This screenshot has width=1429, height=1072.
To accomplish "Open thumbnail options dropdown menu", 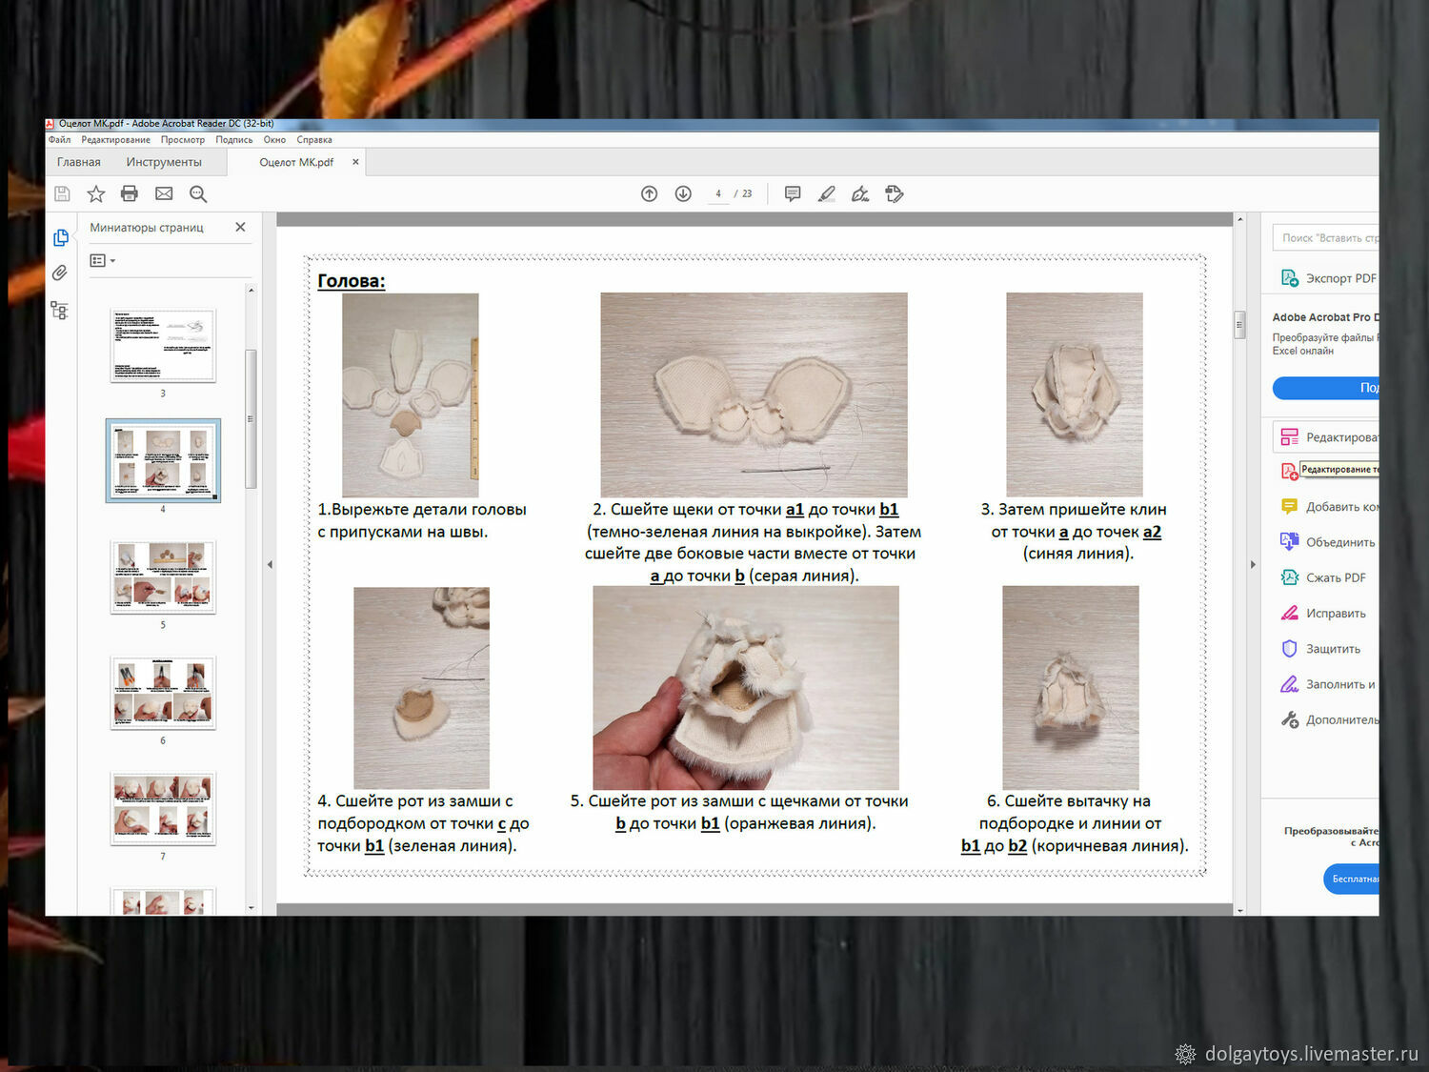I will coord(102,260).
